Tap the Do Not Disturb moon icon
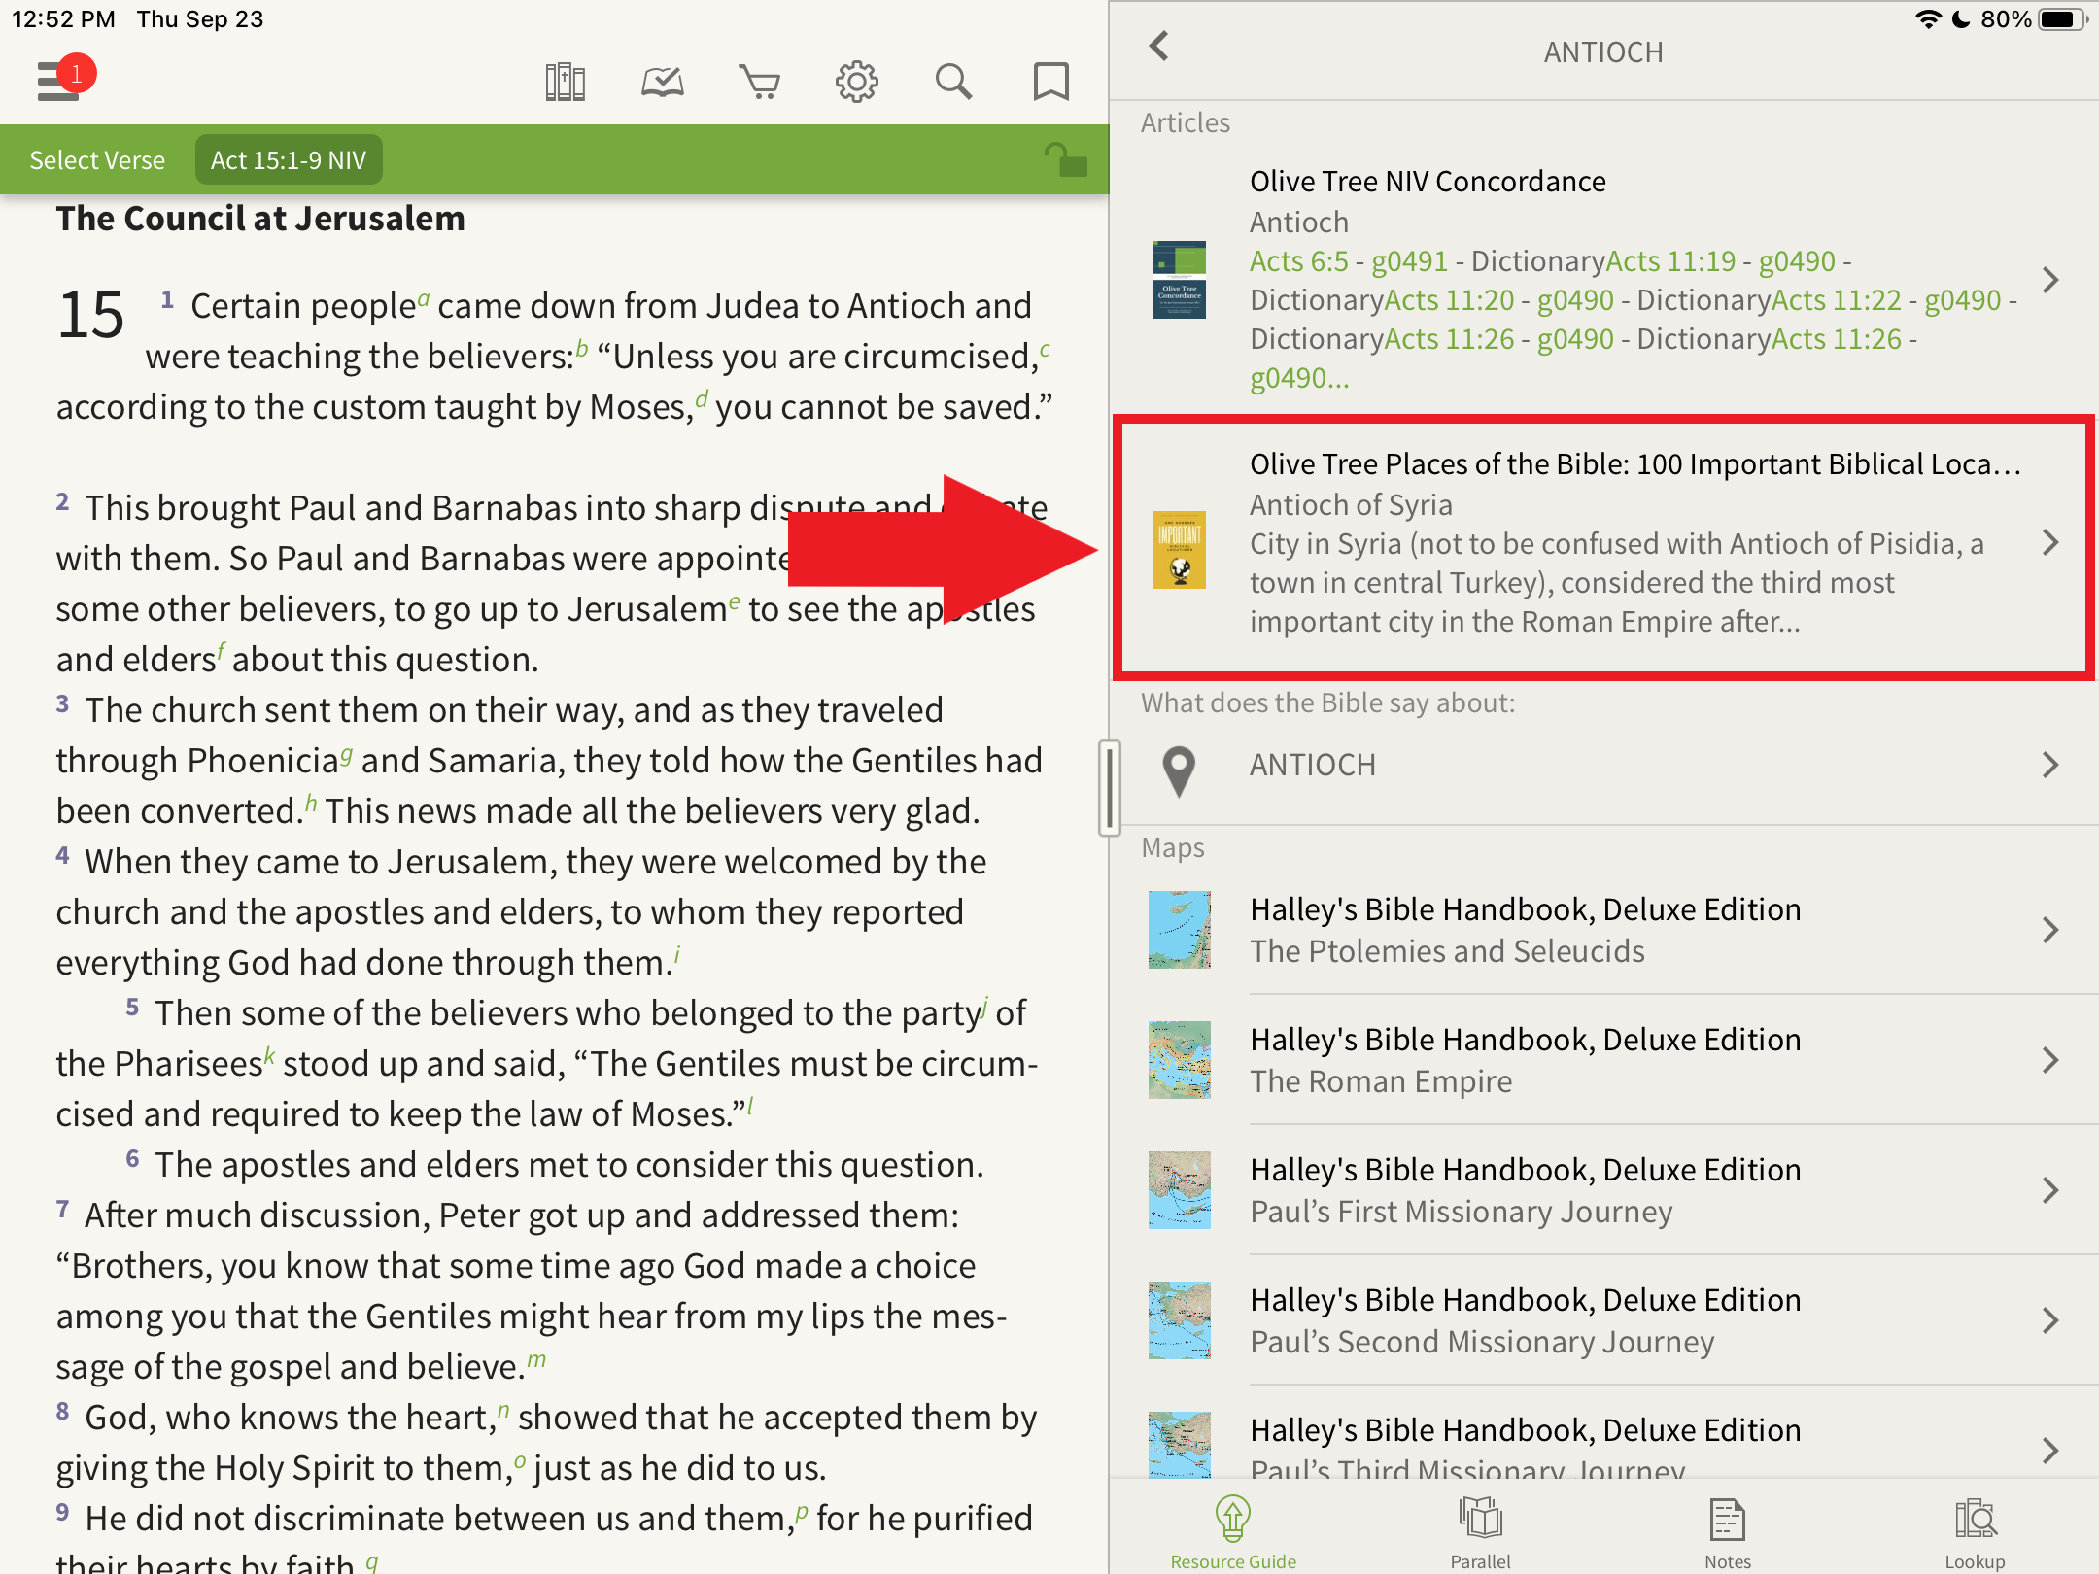 pyautogui.click(x=1961, y=19)
